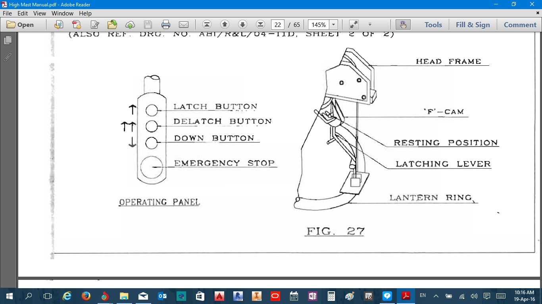Image resolution: width=542 pixels, height=304 pixels.
Task: Click the fit page / full view icon
Action: click(354, 25)
